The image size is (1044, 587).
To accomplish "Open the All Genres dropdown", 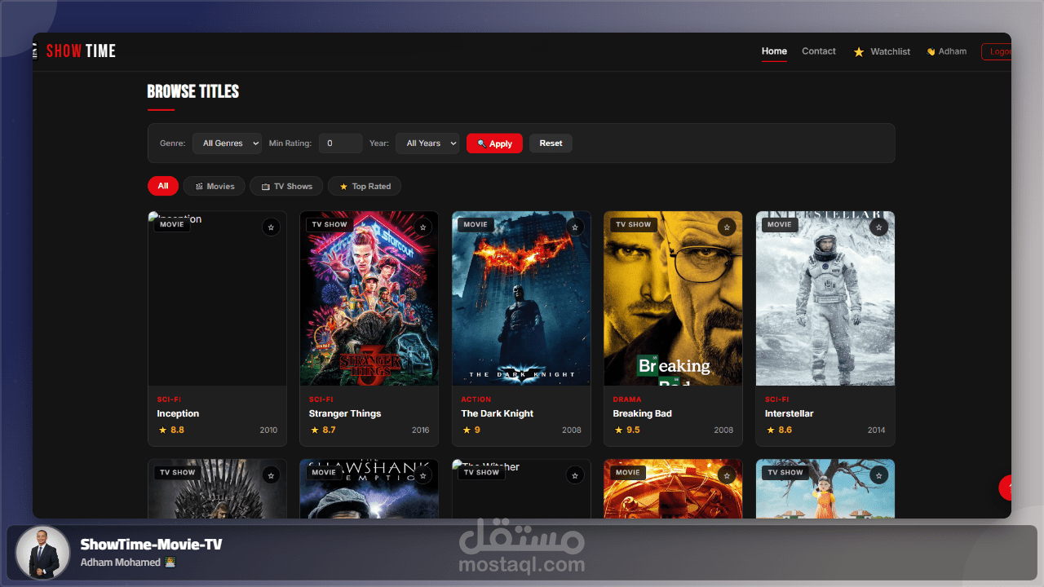I will coord(227,143).
